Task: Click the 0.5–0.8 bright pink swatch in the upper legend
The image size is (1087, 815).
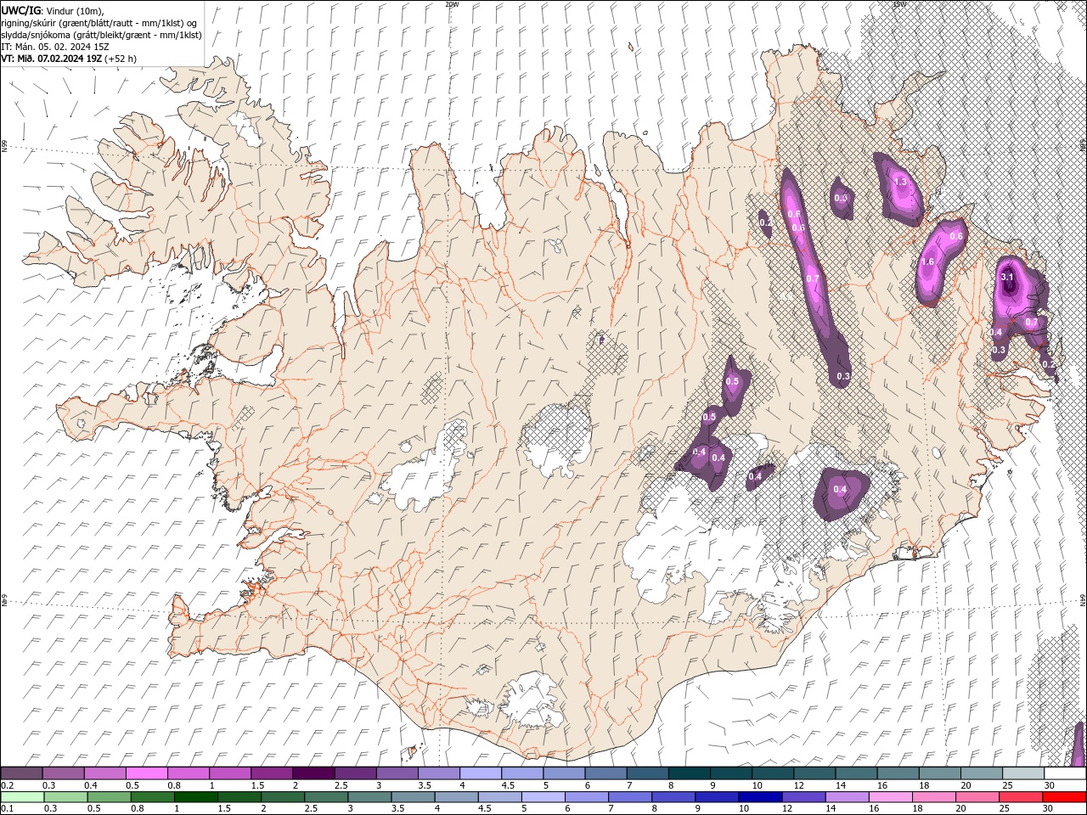Action: coord(146,773)
